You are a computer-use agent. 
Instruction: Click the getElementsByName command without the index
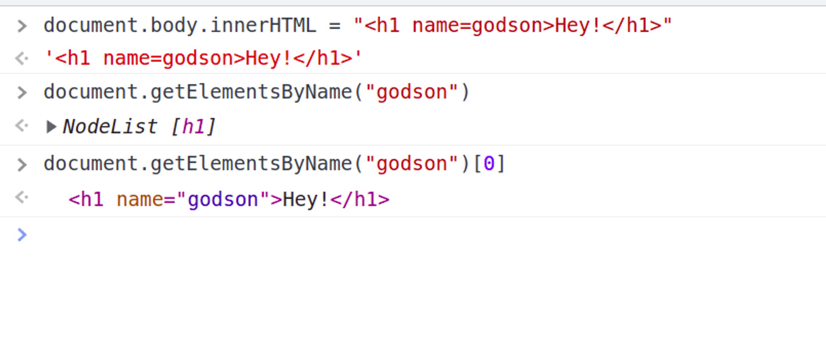pyautogui.click(x=256, y=92)
